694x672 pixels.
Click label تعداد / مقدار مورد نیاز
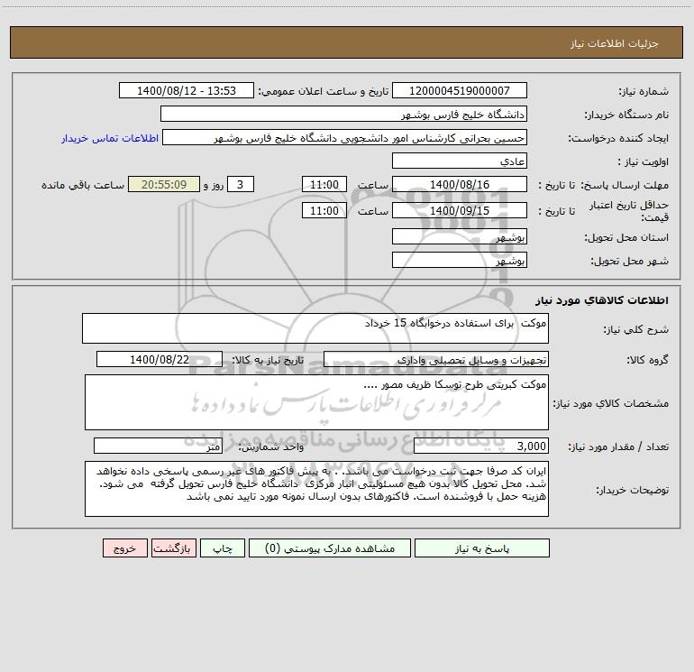(618, 447)
